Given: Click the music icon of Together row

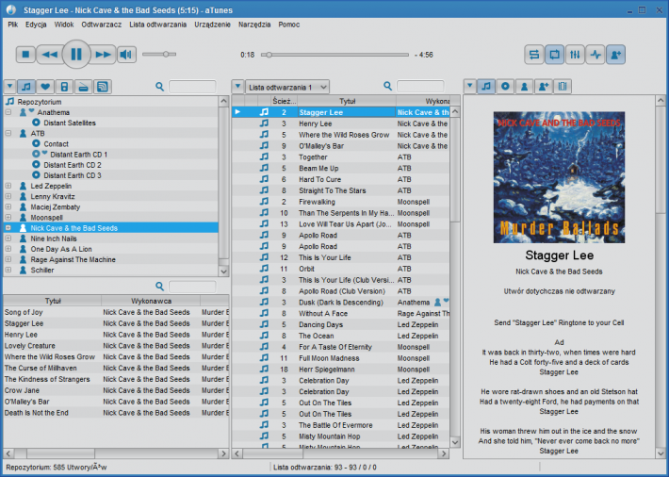Looking at the screenshot, I should 264,156.
